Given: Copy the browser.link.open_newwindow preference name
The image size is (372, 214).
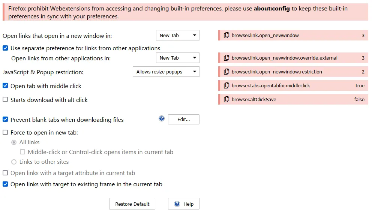Looking at the screenshot, I should 226,36.
